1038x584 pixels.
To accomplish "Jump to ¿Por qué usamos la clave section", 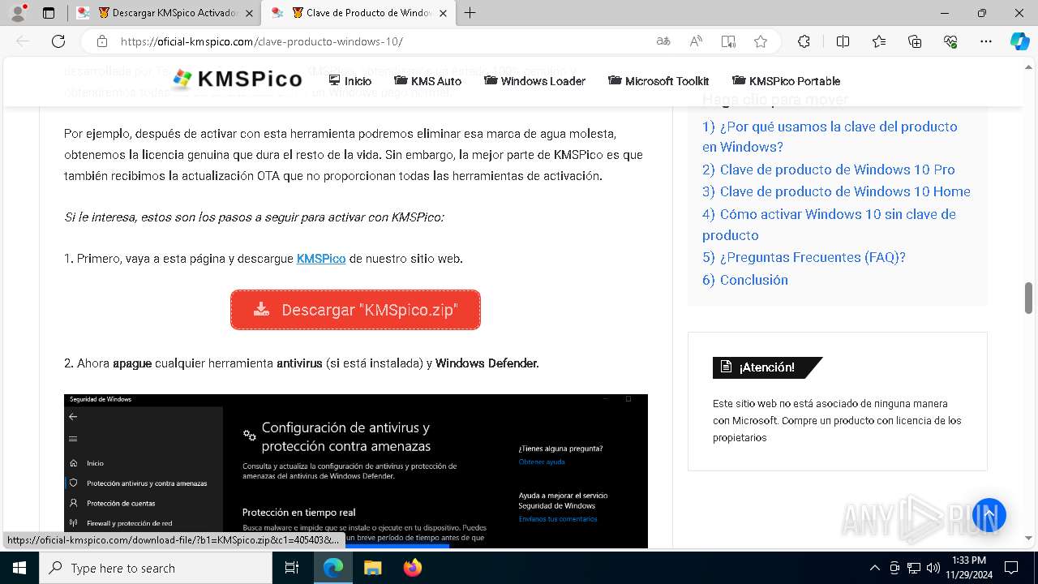I will coord(830,136).
